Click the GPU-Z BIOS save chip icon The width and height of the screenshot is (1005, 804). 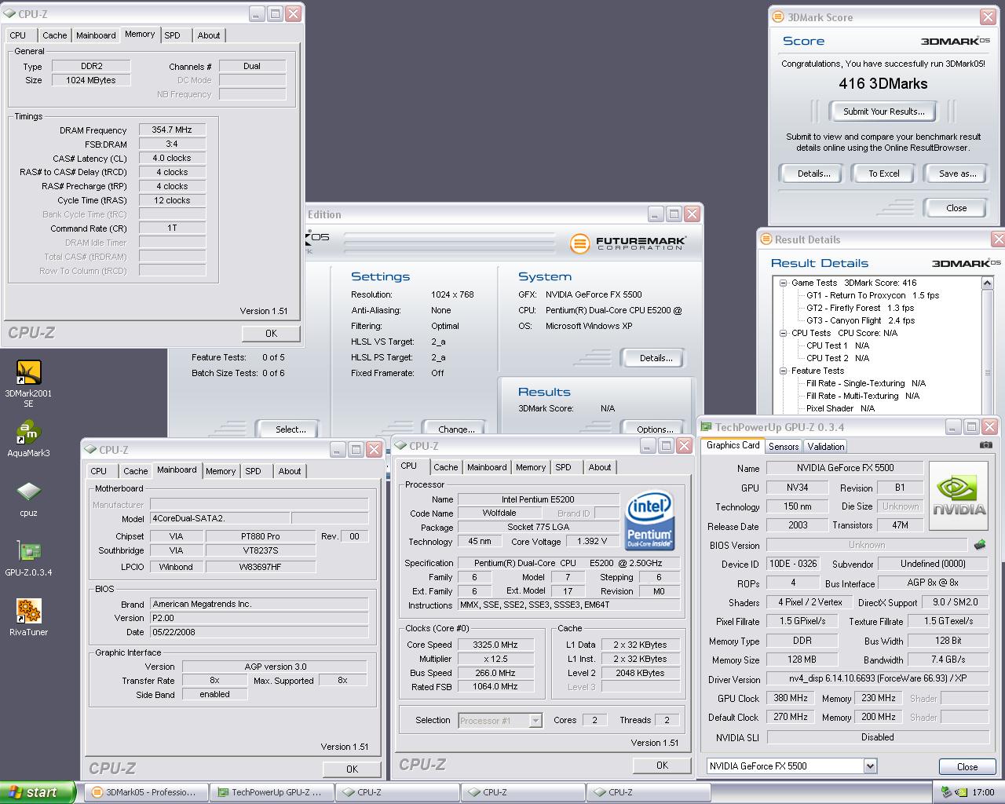(x=979, y=544)
